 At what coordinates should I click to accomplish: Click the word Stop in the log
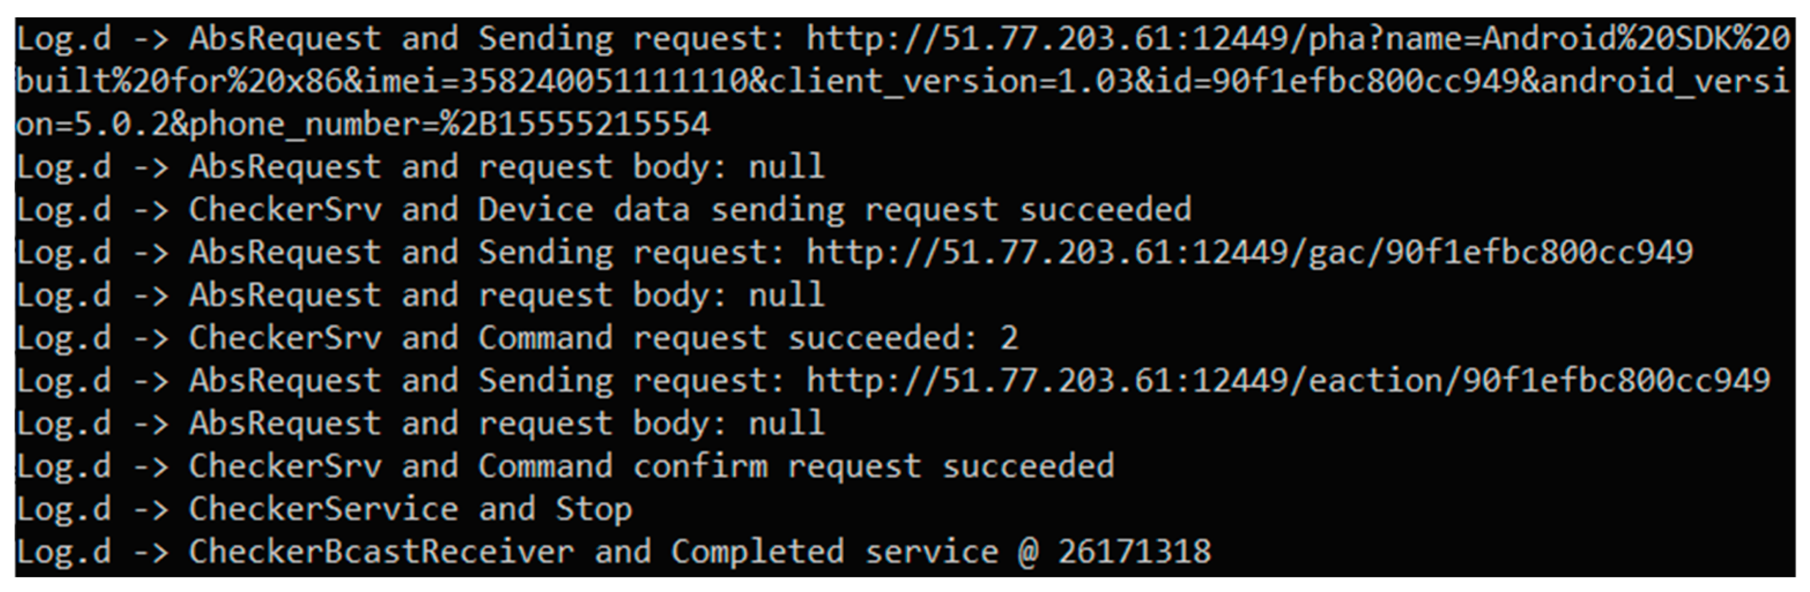pos(594,509)
